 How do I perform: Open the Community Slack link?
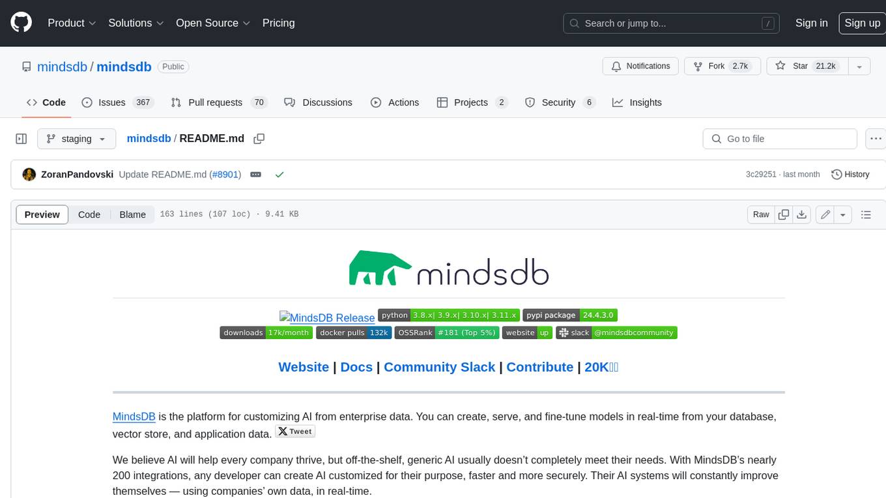click(x=439, y=367)
